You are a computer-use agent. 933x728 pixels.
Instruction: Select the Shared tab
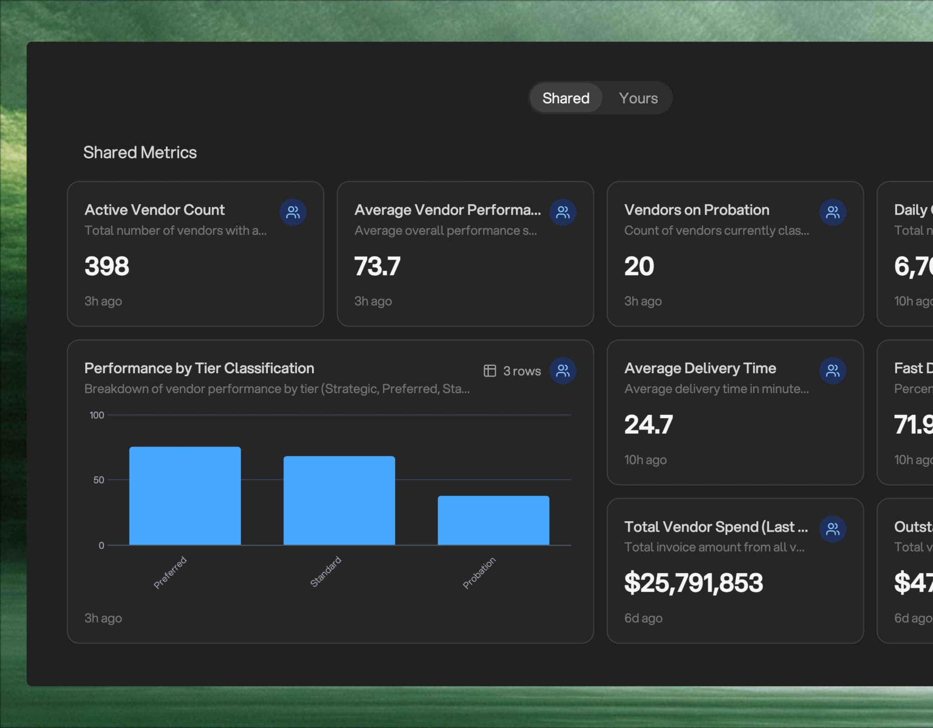[565, 98]
